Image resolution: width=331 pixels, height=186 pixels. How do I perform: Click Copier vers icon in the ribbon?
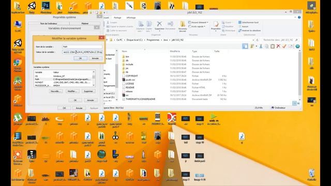click(x=149, y=24)
